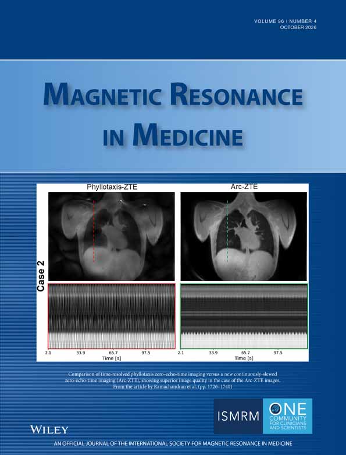Image resolution: width=346 pixels, height=455 pixels.
Task: Click the word Medicine in title
Action: (x=188, y=136)
